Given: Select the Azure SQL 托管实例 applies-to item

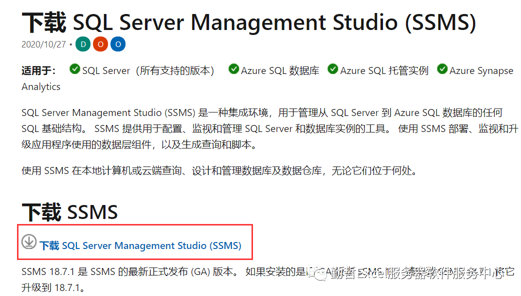Looking at the screenshot, I should 384,70.
